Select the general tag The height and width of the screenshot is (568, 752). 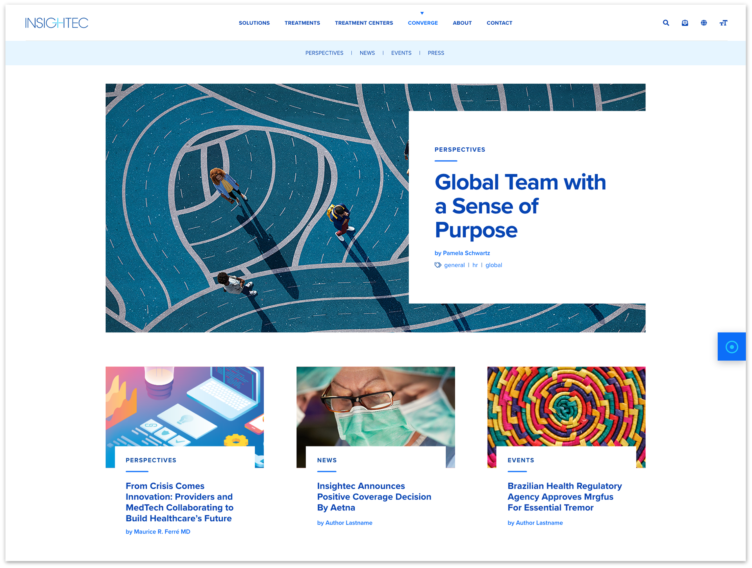coord(454,265)
